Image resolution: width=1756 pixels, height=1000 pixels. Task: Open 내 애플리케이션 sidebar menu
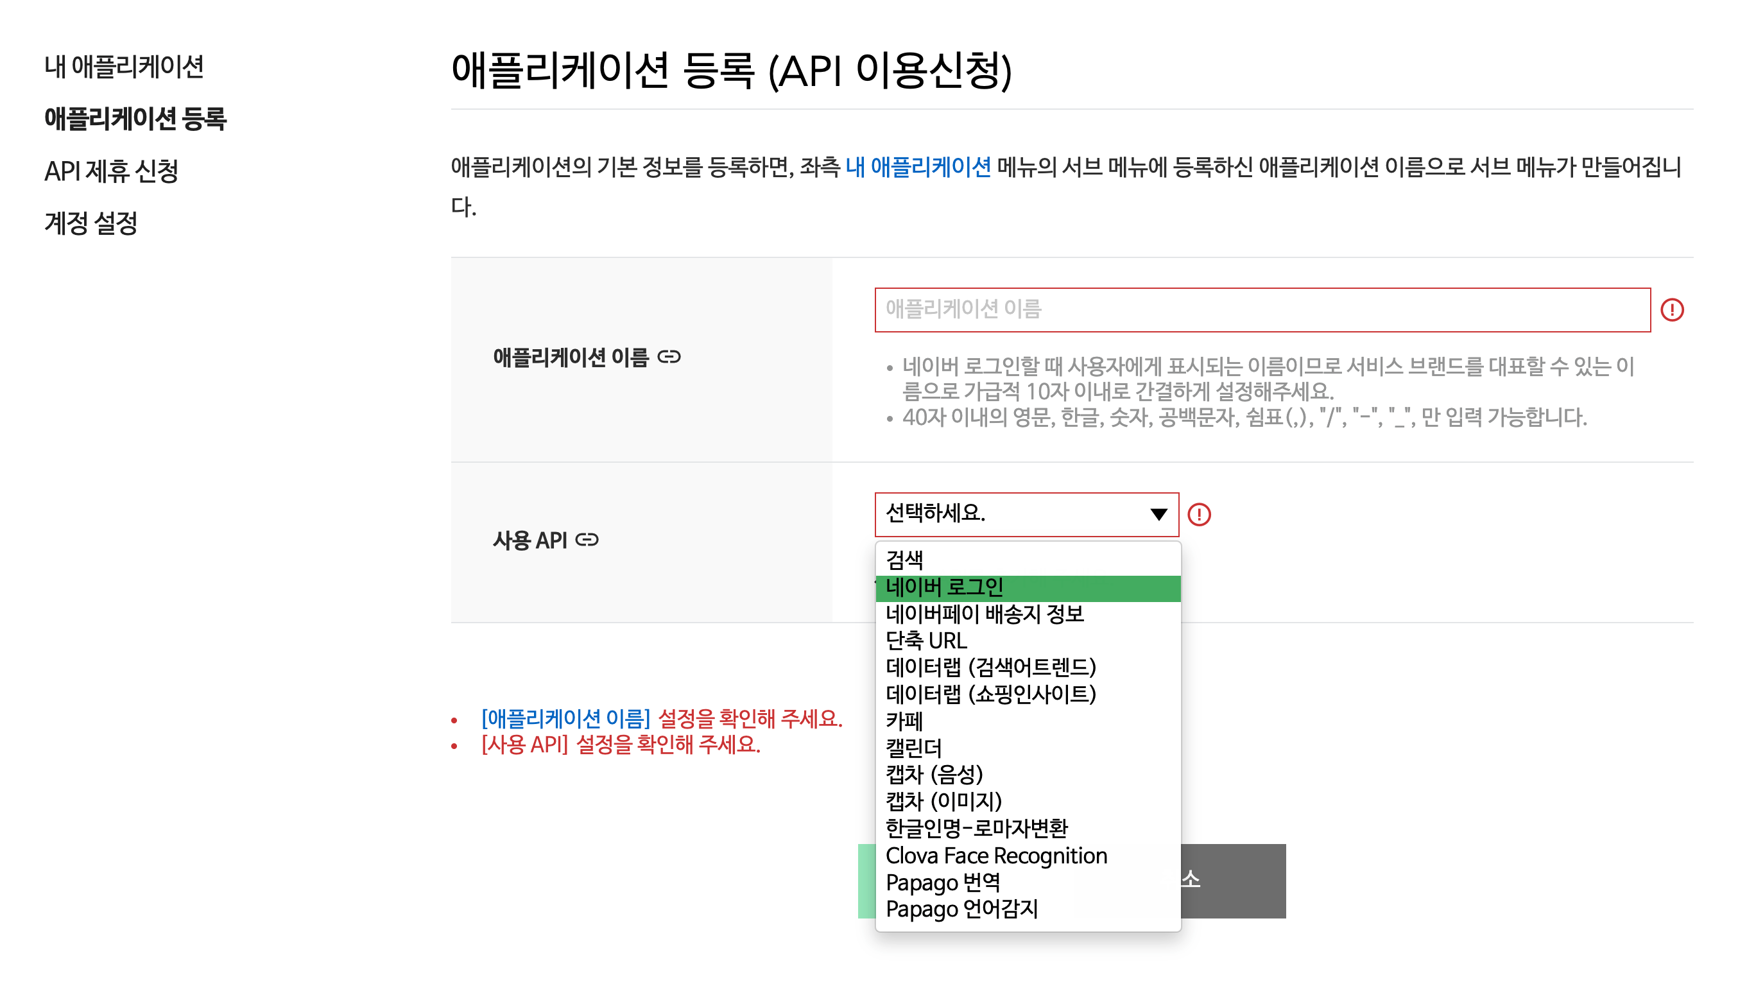(x=125, y=67)
